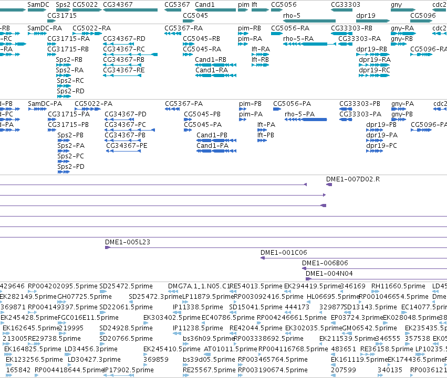Click protein CG34367-PE
Image resolution: width=447 pixels, height=378 pixels.
127,146
